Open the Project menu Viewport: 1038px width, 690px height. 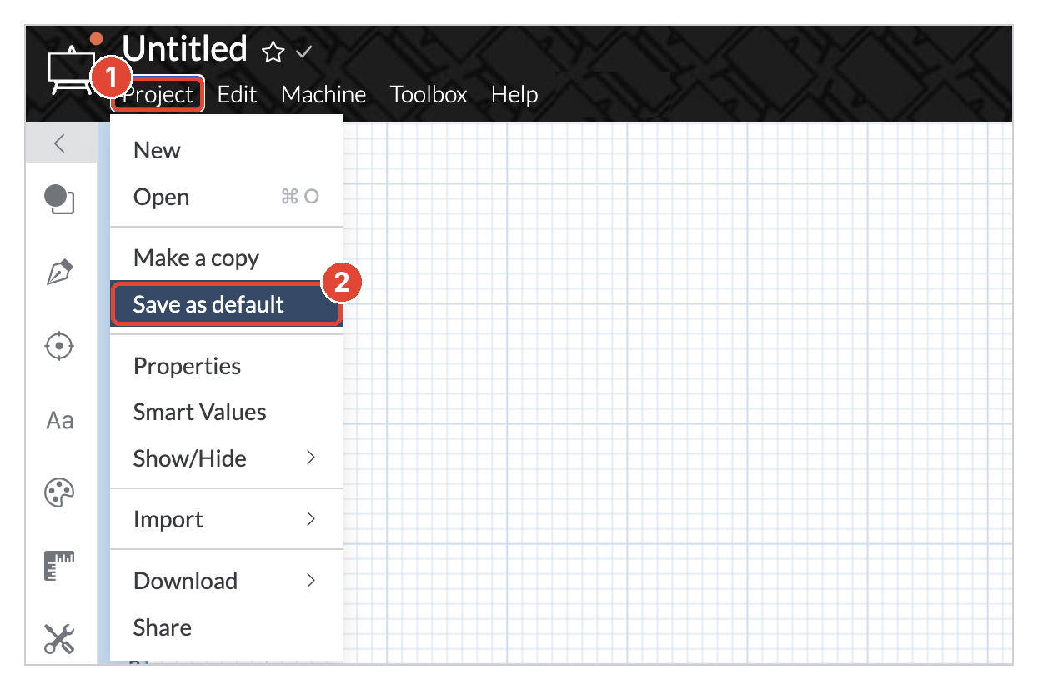pyautogui.click(x=158, y=95)
